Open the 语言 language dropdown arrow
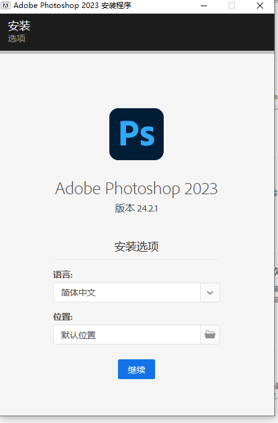This screenshot has height=423, width=278. coord(210,293)
